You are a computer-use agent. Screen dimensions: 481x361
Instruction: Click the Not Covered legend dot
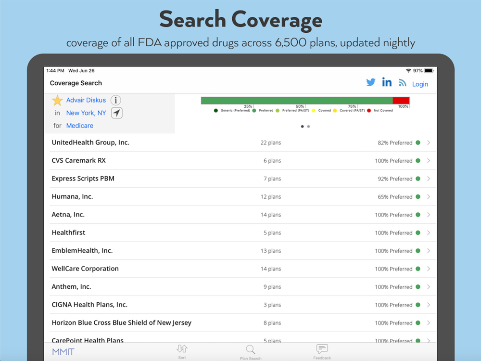369,111
